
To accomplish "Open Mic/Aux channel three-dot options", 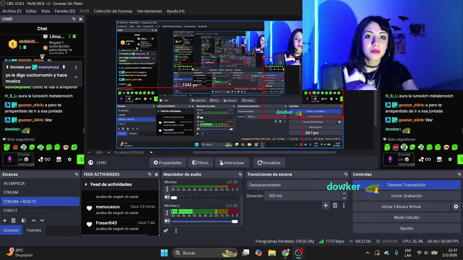I will click(167, 189).
